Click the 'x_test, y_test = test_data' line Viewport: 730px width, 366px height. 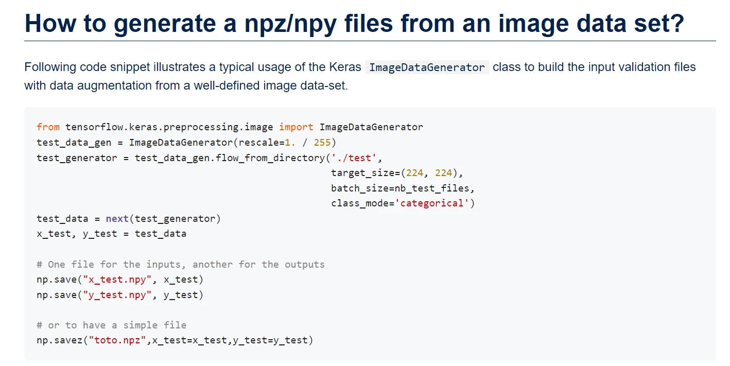coord(111,234)
